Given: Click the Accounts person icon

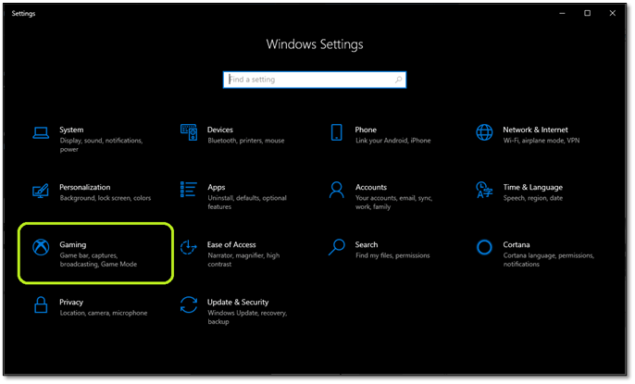Looking at the screenshot, I should point(337,190).
